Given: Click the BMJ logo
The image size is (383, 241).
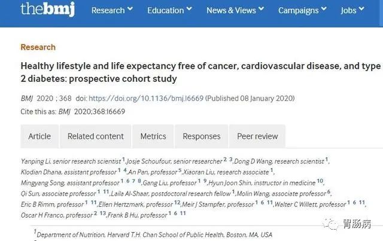Looking at the screenshot, I should 48,9.
